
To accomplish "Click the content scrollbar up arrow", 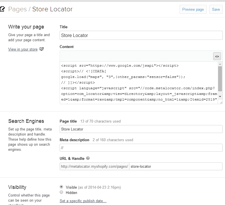I will tap(220, 64).
